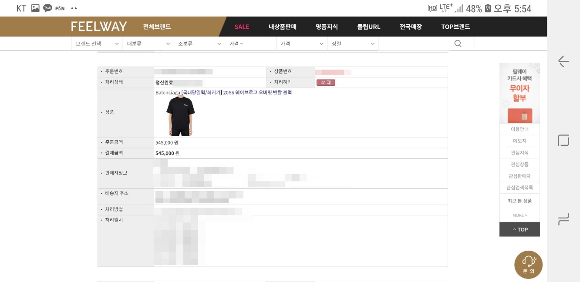580x282 pixels.
Task: Open the 가격 dropdown with arrow
Action: coord(301,44)
